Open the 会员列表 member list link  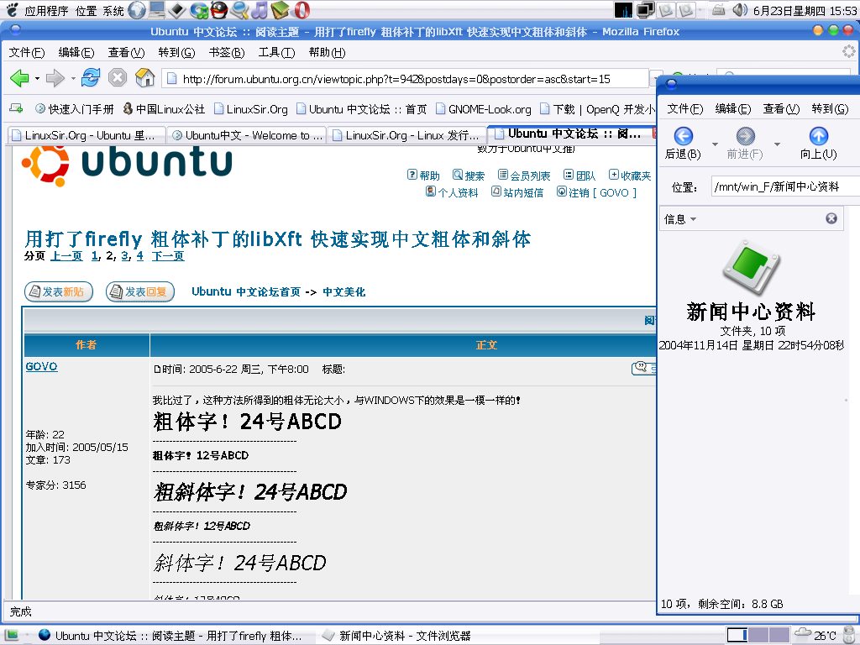pos(524,176)
